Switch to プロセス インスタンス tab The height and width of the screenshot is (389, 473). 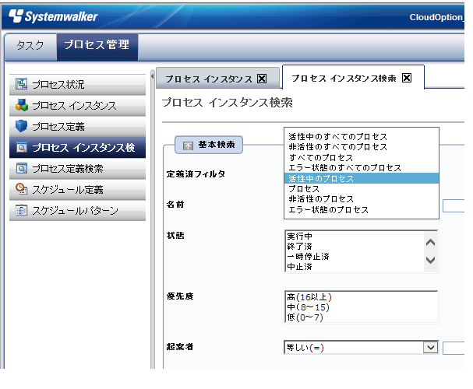coord(217,79)
